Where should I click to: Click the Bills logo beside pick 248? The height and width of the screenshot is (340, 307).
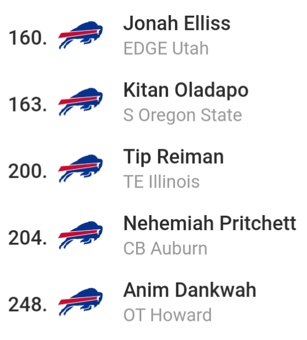(80, 302)
